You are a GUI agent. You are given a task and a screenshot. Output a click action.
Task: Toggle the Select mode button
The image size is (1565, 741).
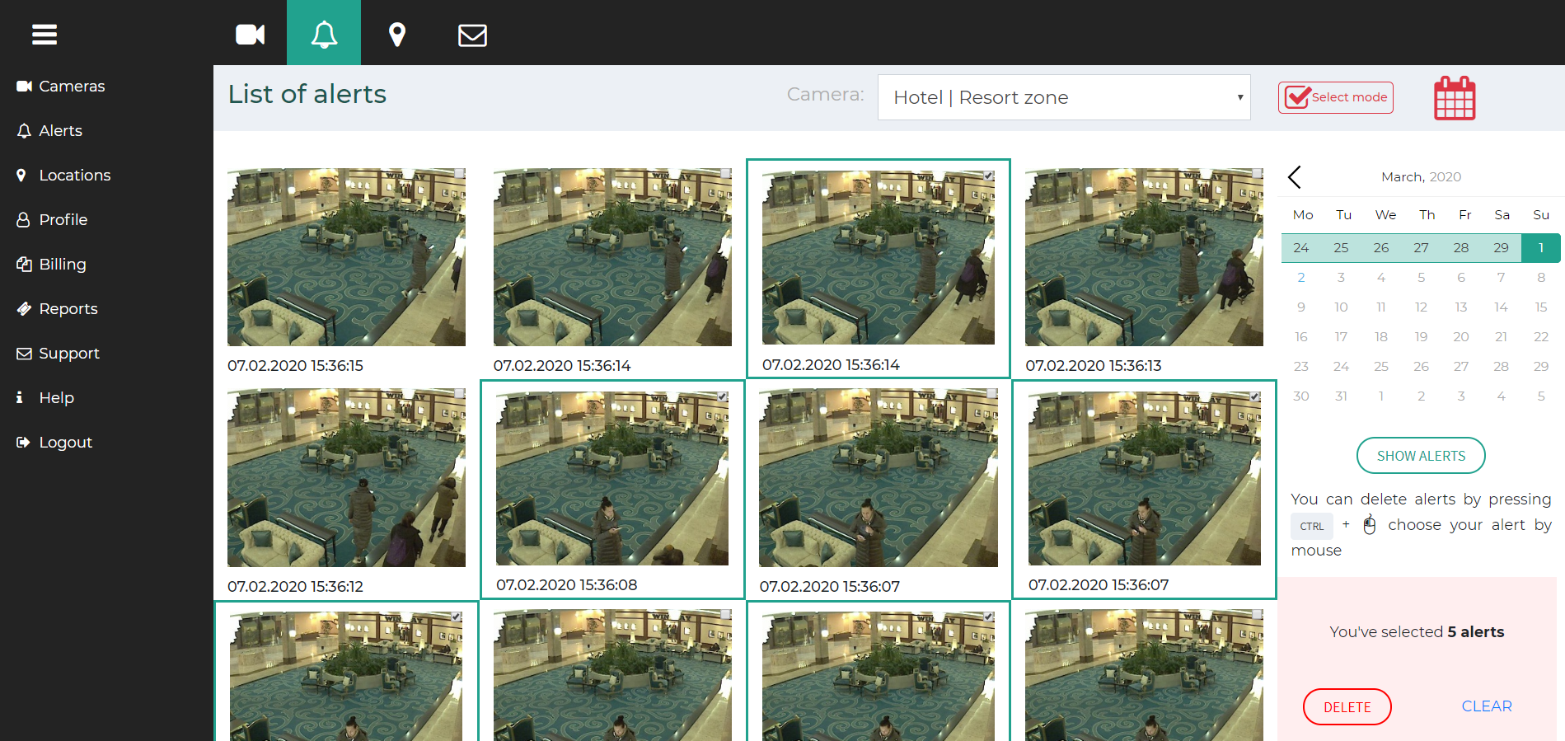[x=1336, y=97]
